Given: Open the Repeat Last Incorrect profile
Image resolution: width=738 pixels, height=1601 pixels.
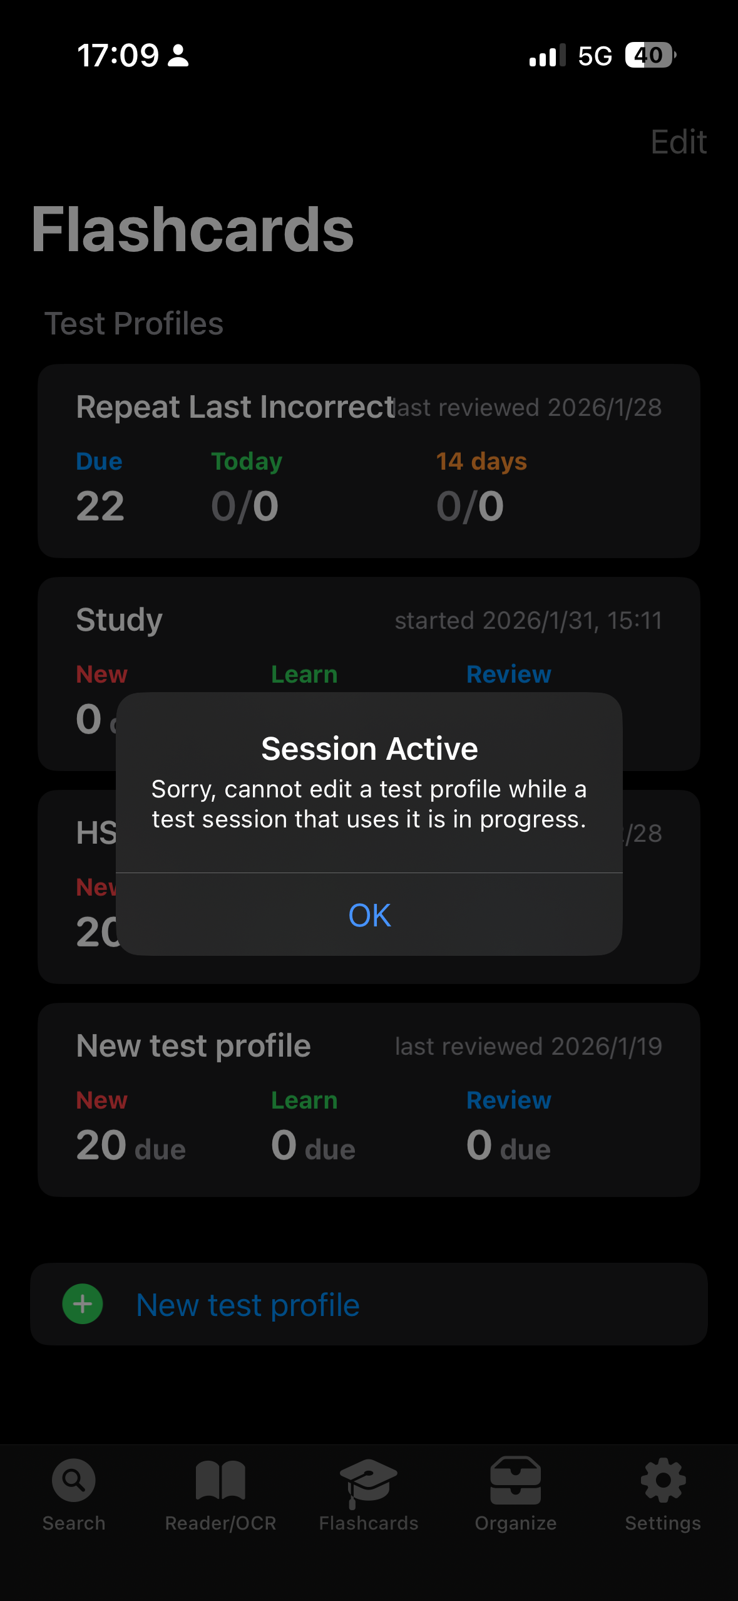Looking at the screenshot, I should click(x=235, y=407).
